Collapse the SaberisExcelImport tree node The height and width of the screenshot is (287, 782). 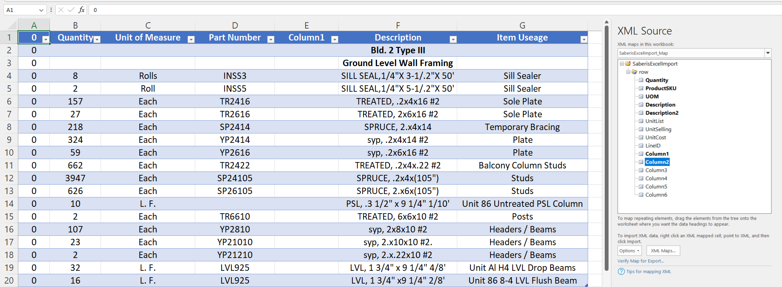622,64
